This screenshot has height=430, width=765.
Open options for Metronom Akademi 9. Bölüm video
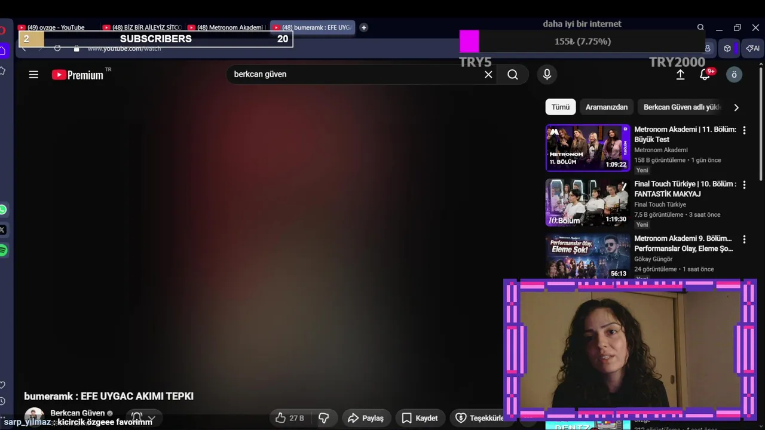coord(744,239)
